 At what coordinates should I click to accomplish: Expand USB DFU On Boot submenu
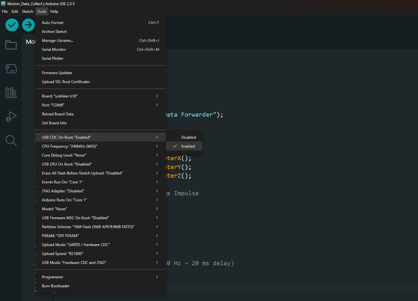click(x=100, y=164)
